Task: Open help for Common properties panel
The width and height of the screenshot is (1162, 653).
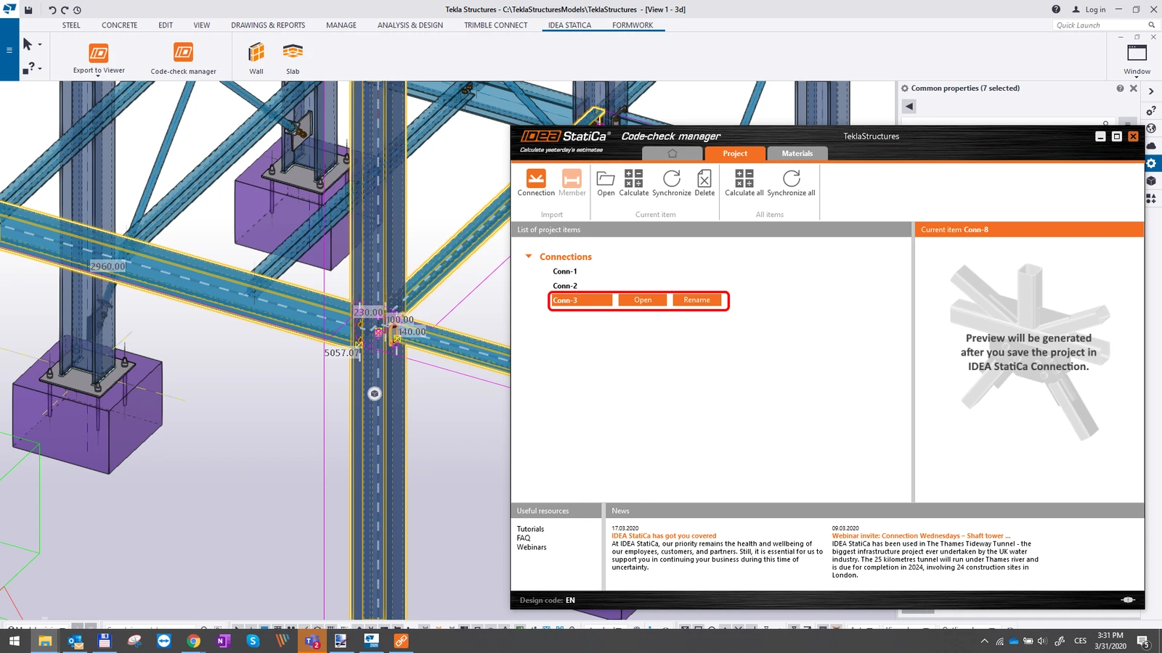Action: point(1120,89)
